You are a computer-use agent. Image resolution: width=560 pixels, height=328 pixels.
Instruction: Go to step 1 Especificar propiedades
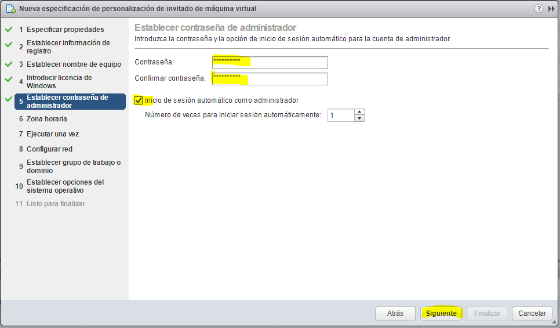click(x=65, y=30)
